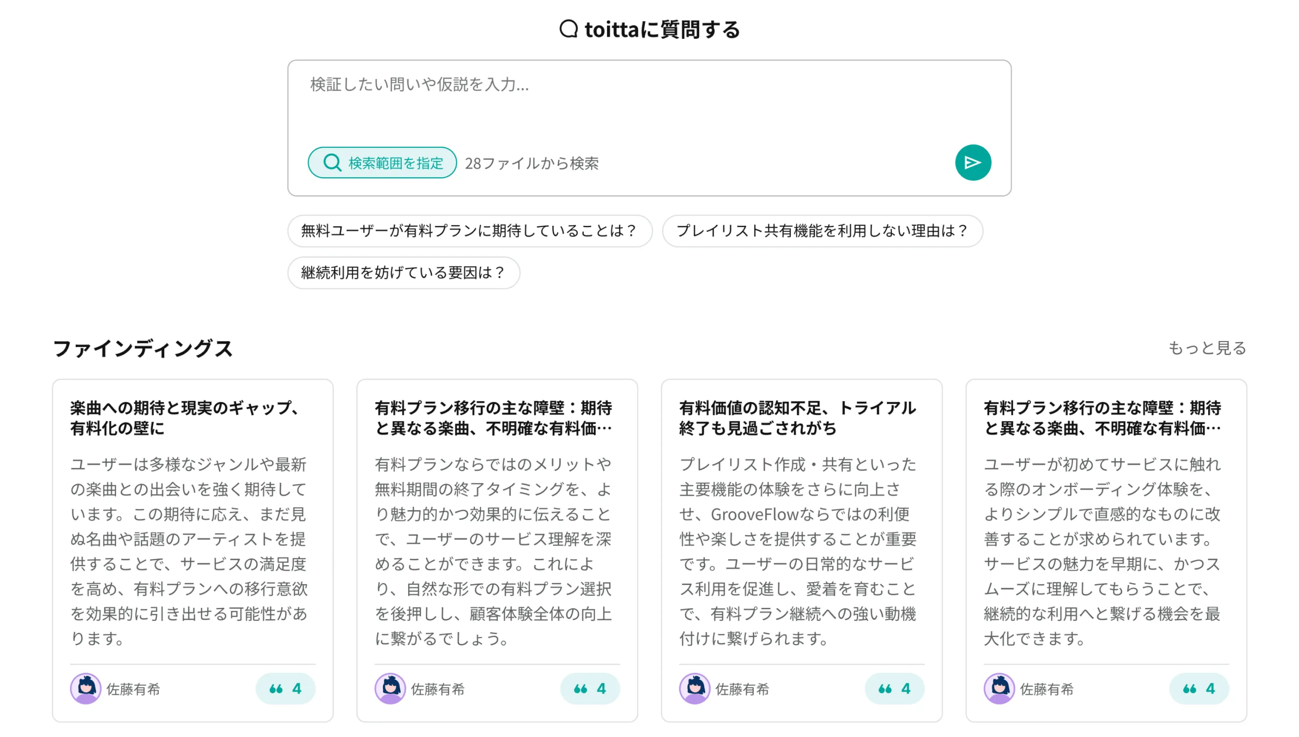The height and width of the screenshot is (737, 1299).
Task: Click the 検索範囲を指定 button
Action: (x=382, y=162)
